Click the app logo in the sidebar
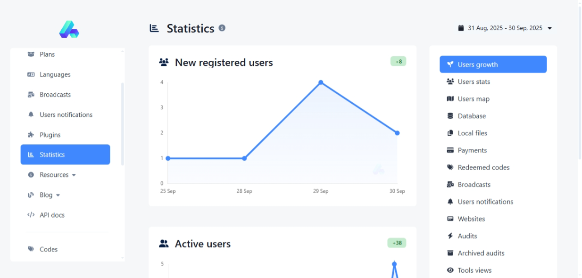The height and width of the screenshot is (278, 582). click(x=69, y=29)
